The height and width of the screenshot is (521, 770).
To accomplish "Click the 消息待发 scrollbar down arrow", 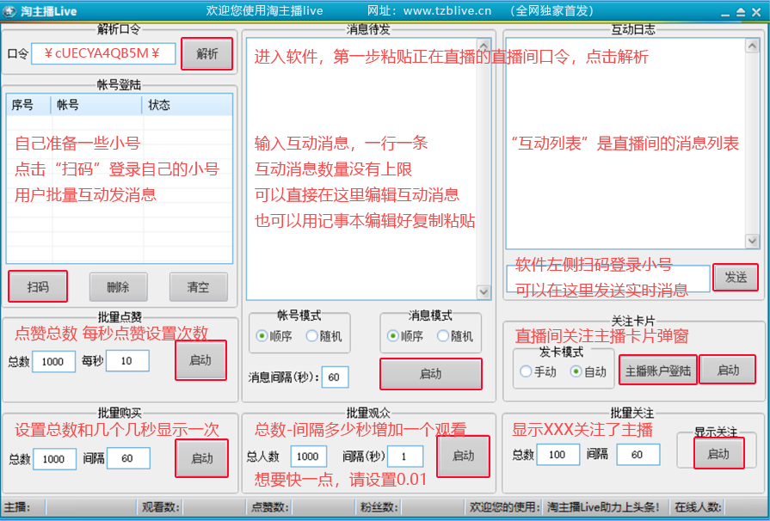I will (484, 292).
